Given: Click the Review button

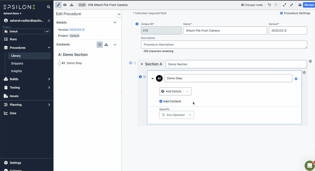Looking at the screenshot, I should point(309,5).
